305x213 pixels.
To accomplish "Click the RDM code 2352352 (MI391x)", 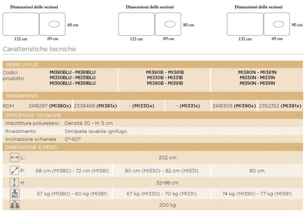I will point(280,106).
